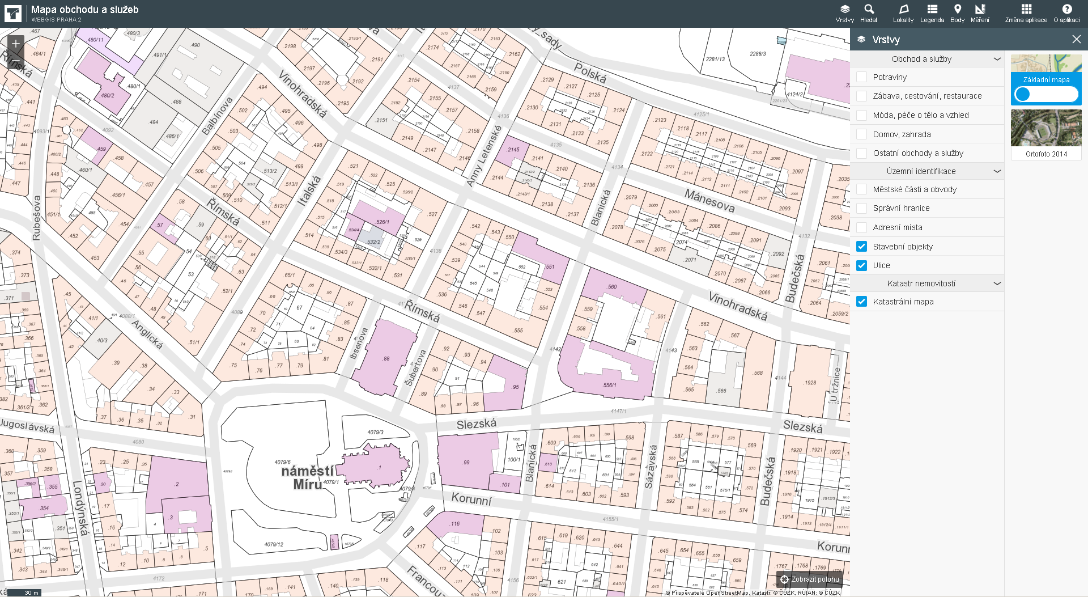
Task: Enable the Potraviny layer checkbox
Action: pyautogui.click(x=861, y=77)
